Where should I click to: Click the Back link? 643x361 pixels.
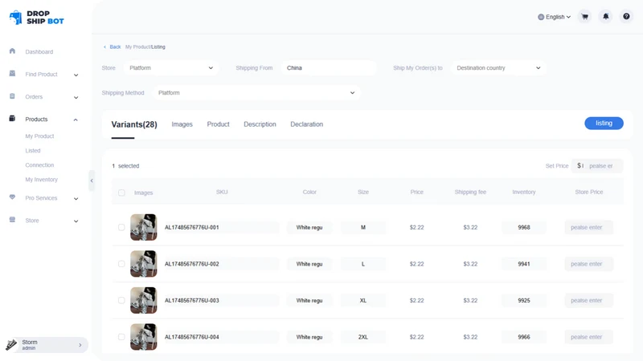115,47
